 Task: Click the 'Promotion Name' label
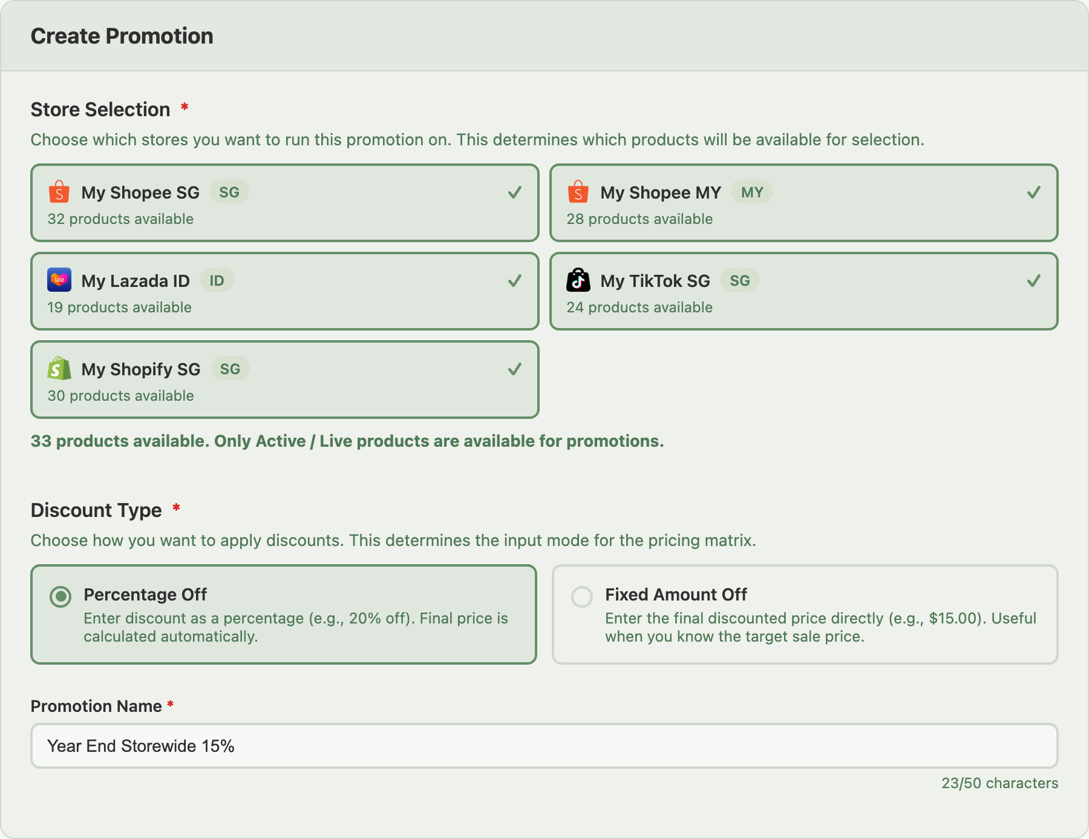(x=96, y=706)
